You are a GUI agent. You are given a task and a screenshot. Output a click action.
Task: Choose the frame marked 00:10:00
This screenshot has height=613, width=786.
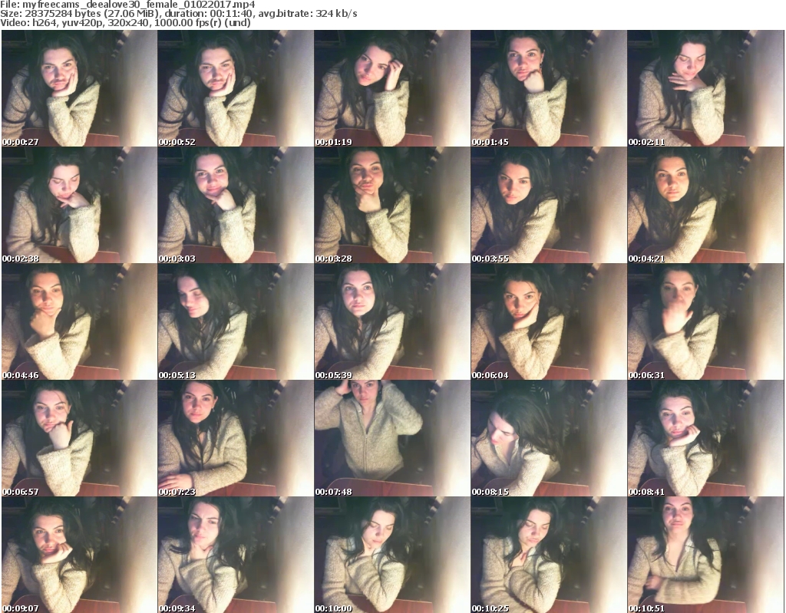(392, 555)
